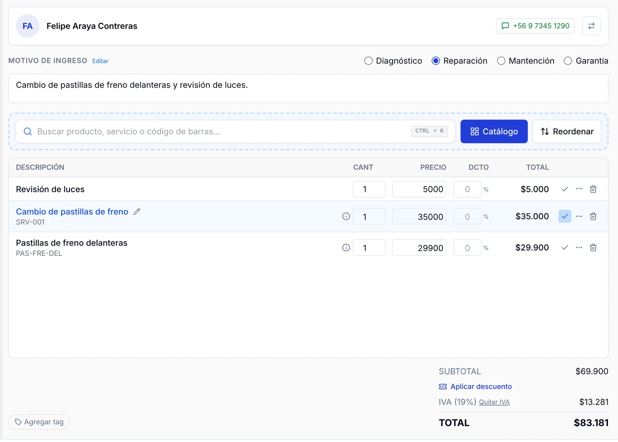Open more options for Revisión de luces
Image resolution: width=618 pixels, height=442 pixels.
tap(579, 189)
